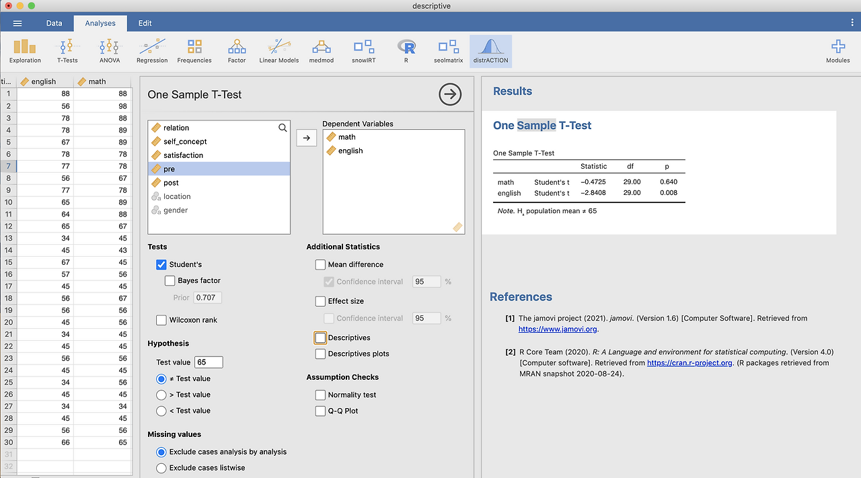Open the distrACTION module menu
This screenshot has width=861, height=478.
coord(490,51)
